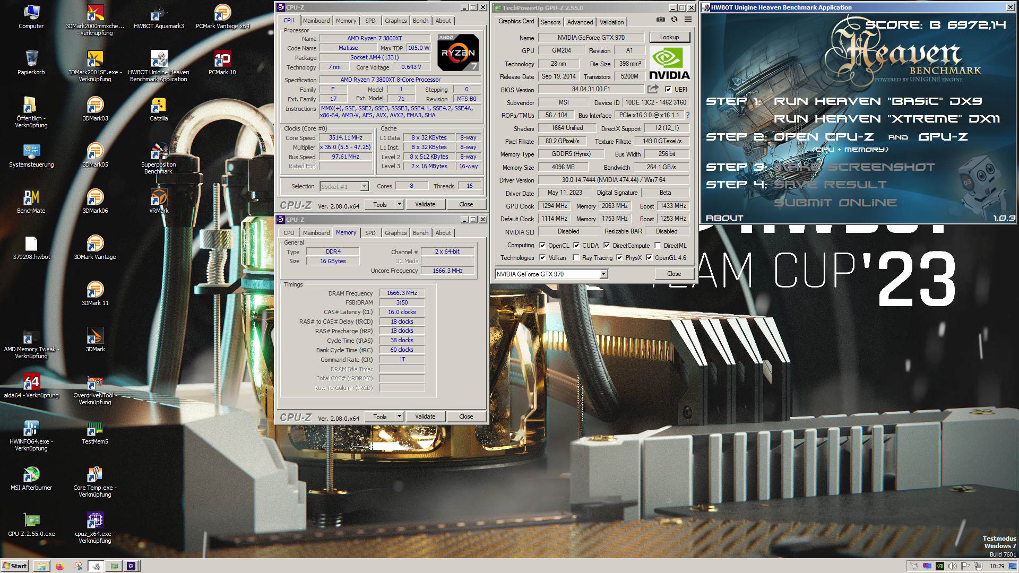Click RUN HEAVEN "BASIC" DX9 option
Screen dimensions: 1019x573
point(877,101)
